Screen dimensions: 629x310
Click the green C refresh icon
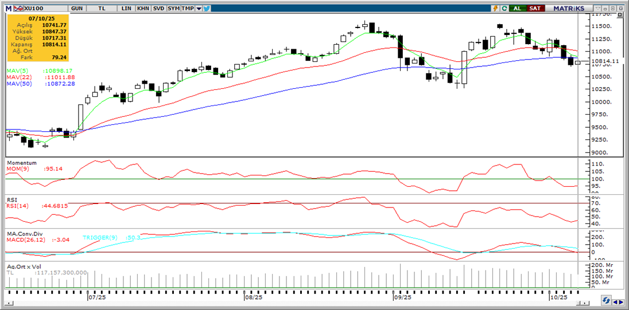(x=504, y=9)
